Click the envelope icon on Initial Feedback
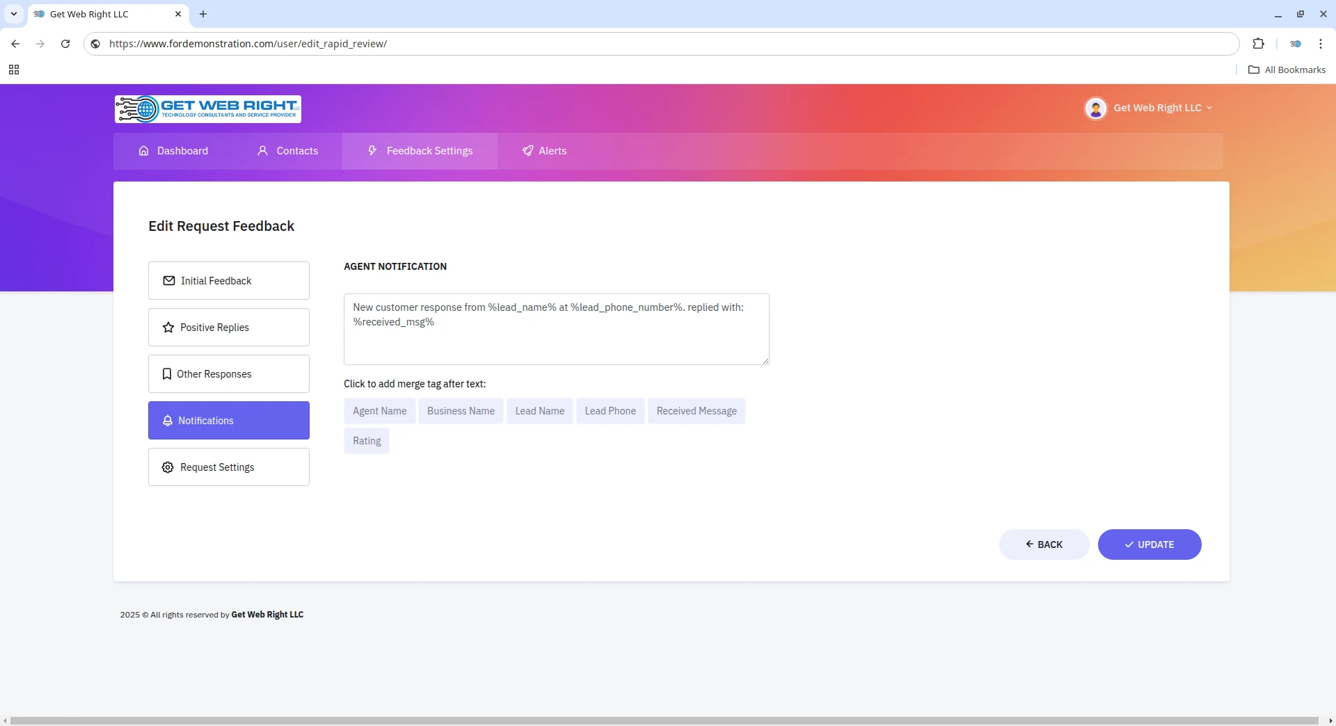 pyautogui.click(x=168, y=281)
